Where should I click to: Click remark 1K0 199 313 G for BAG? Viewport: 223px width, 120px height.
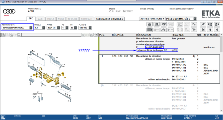[179, 65]
